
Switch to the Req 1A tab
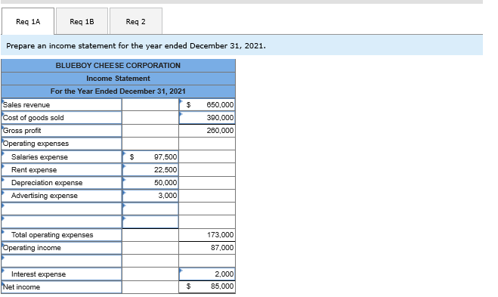click(x=28, y=21)
